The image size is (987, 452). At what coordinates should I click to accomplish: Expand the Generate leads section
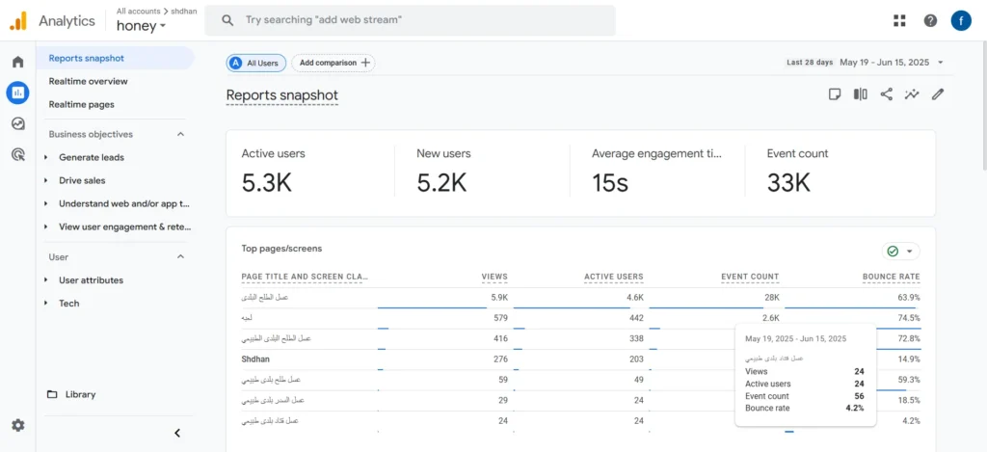(x=92, y=157)
